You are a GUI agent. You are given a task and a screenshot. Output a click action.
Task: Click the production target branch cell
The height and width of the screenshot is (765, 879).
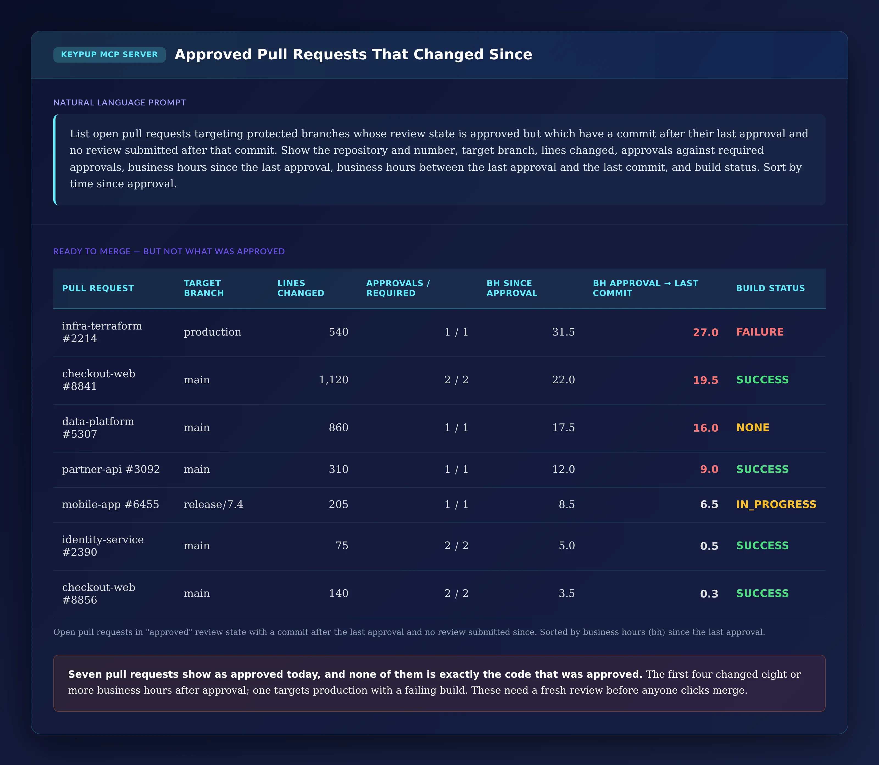[x=212, y=332]
